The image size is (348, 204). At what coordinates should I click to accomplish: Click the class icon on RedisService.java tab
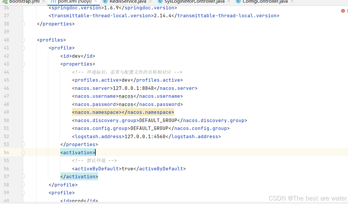coord(105,2)
